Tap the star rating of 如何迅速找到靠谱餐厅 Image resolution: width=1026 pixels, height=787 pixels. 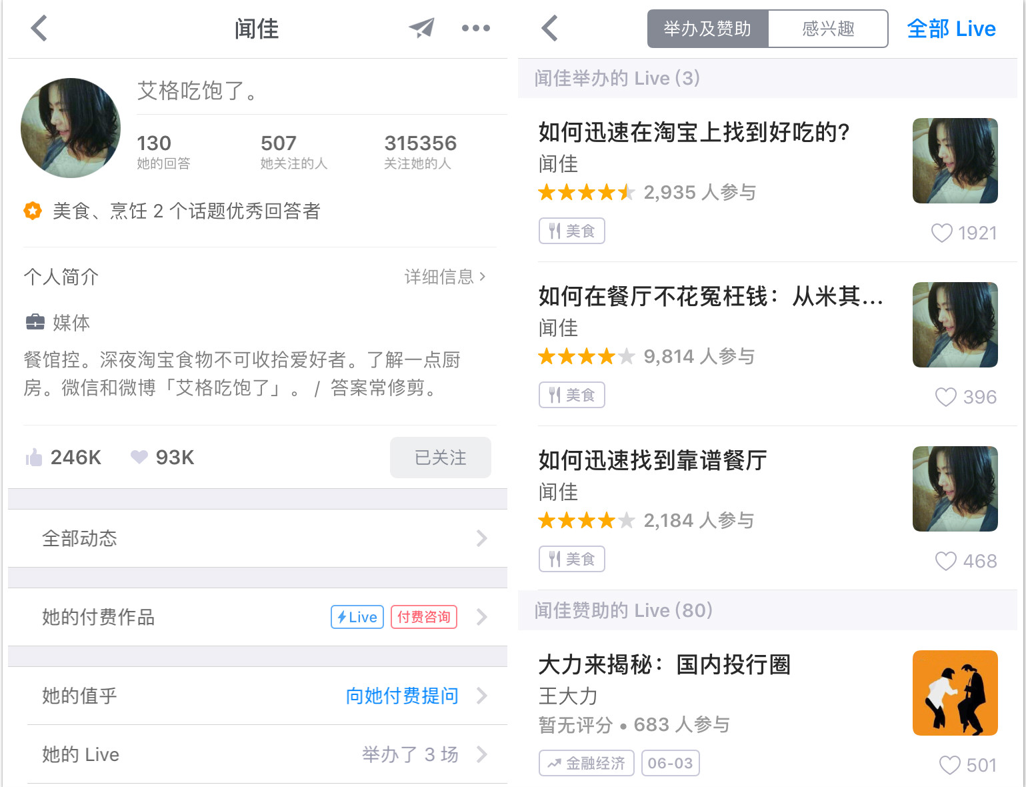pos(586,520)
